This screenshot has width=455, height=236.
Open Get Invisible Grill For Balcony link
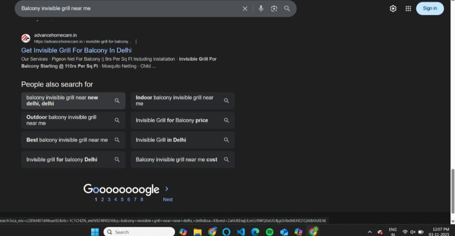coord(76,50)
